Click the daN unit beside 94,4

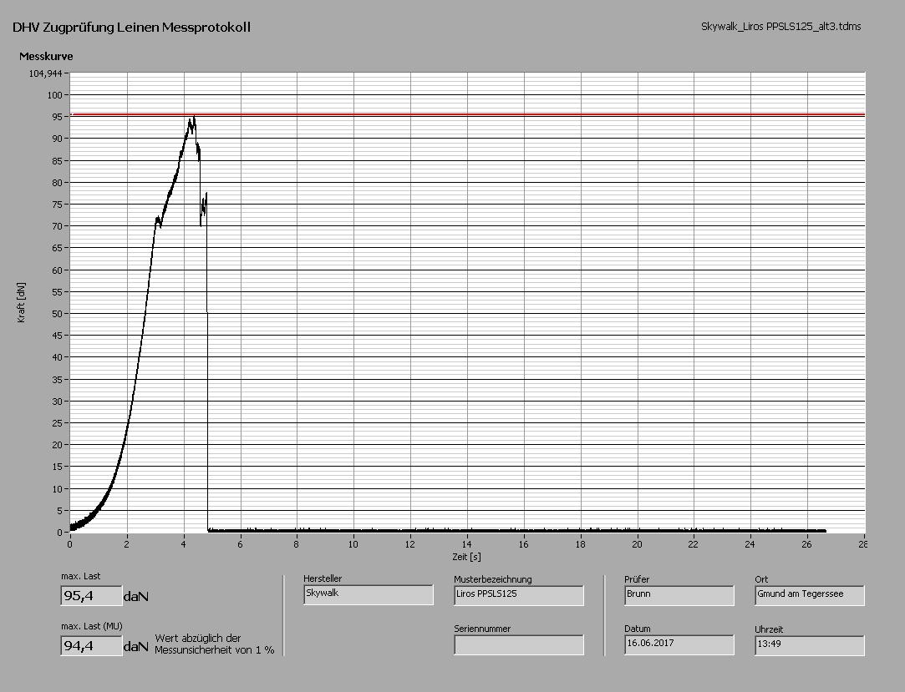pyautogui.click(x=136, y=646)
